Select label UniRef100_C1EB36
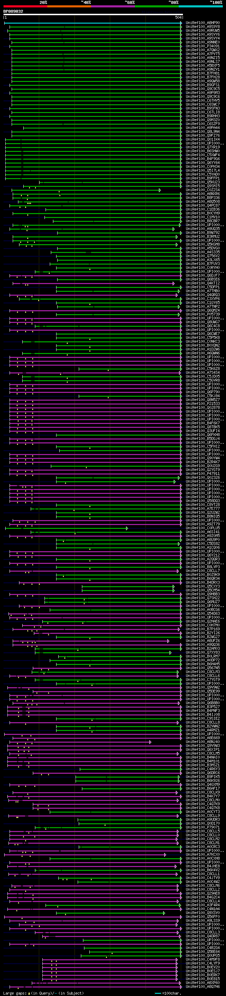This screenshot has height=996, width=226. coord(203,209)
